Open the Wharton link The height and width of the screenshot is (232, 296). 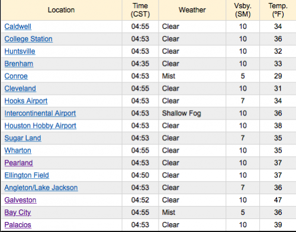[18, 150]
